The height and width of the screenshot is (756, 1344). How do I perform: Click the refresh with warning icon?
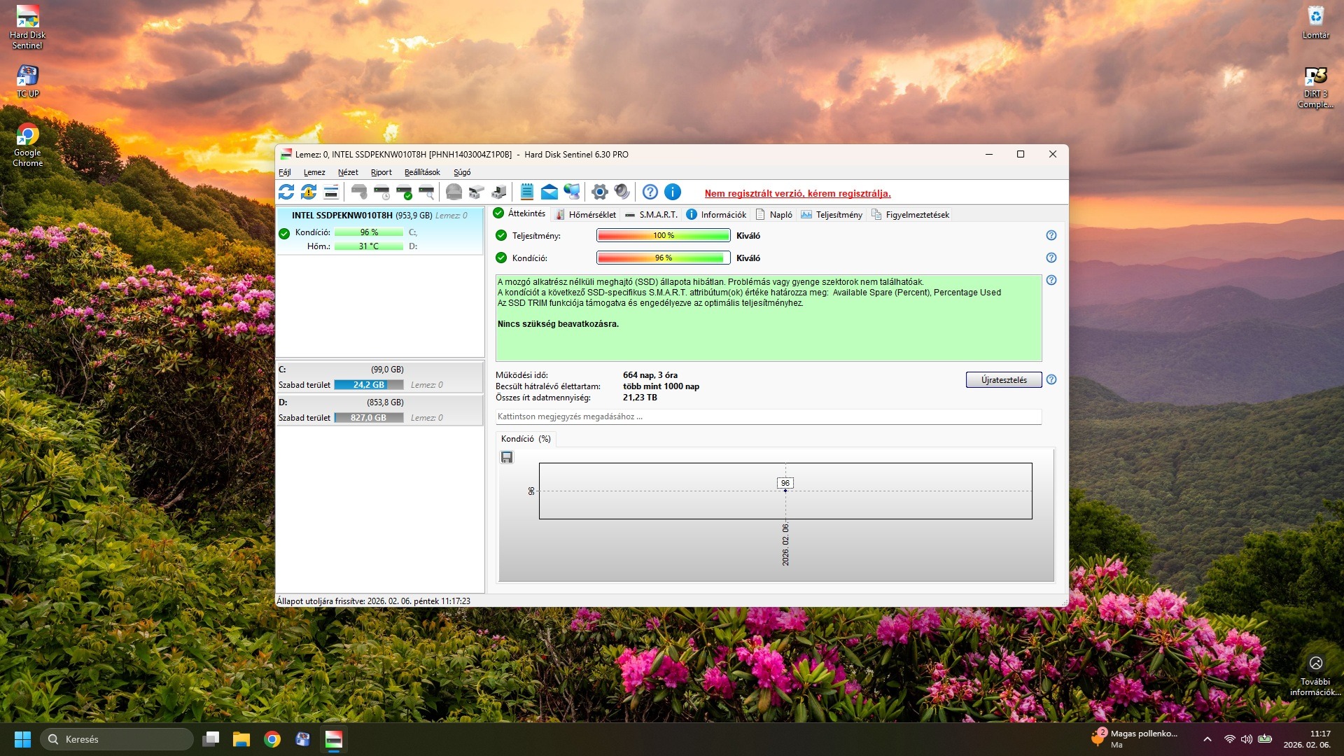coord(309,192)
